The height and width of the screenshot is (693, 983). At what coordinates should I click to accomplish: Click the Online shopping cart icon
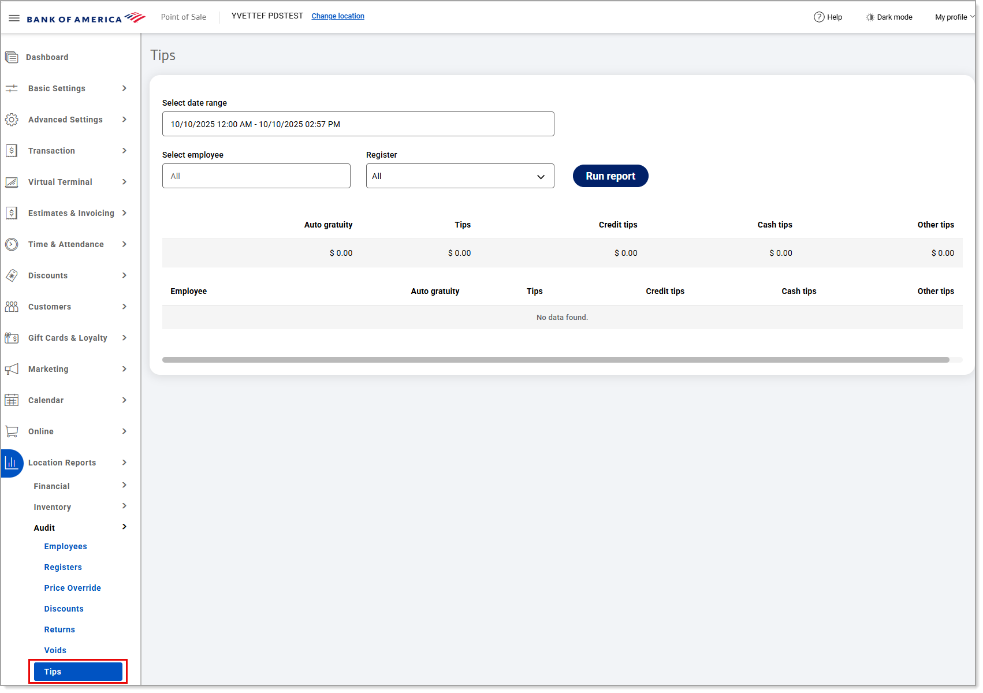tap(12, 431)
